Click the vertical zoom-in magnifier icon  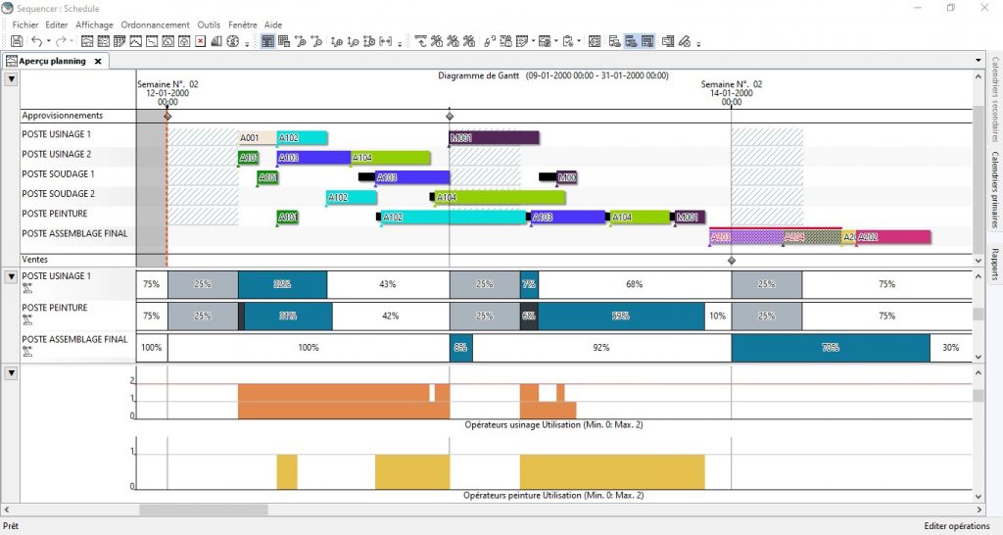337,41
